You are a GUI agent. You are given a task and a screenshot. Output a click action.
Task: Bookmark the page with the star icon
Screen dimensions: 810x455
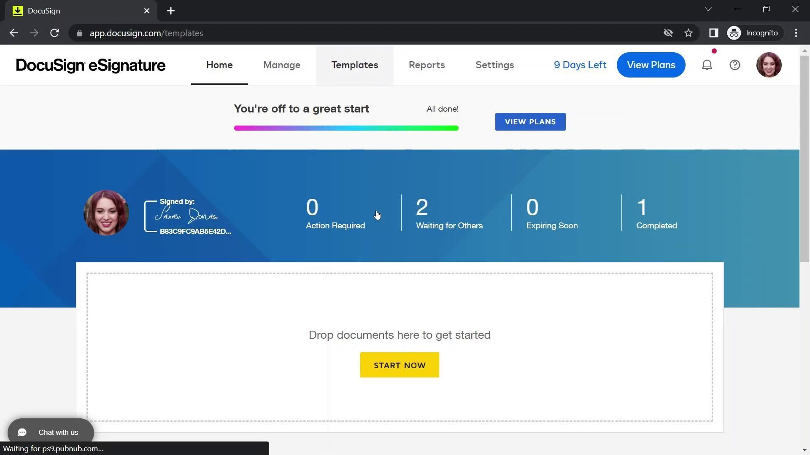[688, 33]
